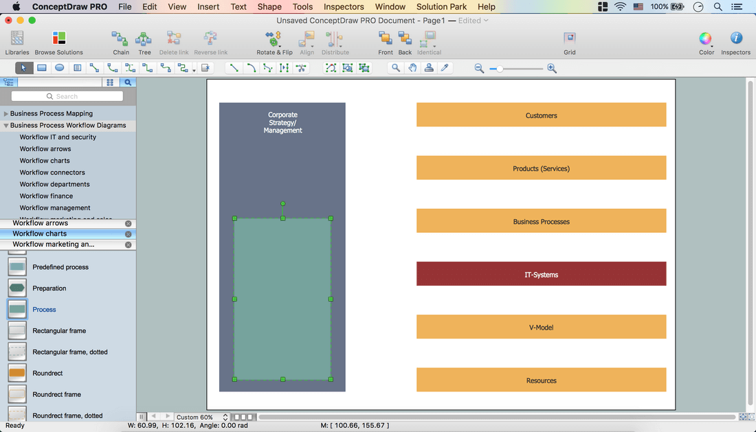
Task: Select Workflow finance library
Action: click(x=46, y=196)
